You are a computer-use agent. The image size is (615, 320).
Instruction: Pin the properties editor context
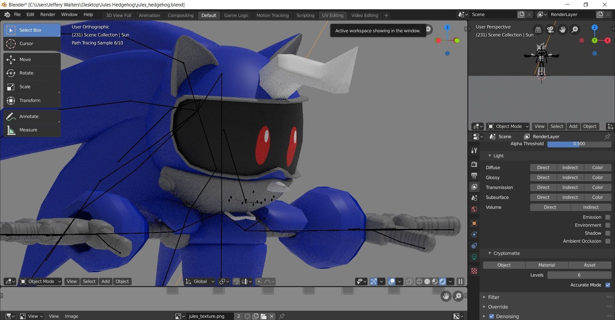(607, 137)
